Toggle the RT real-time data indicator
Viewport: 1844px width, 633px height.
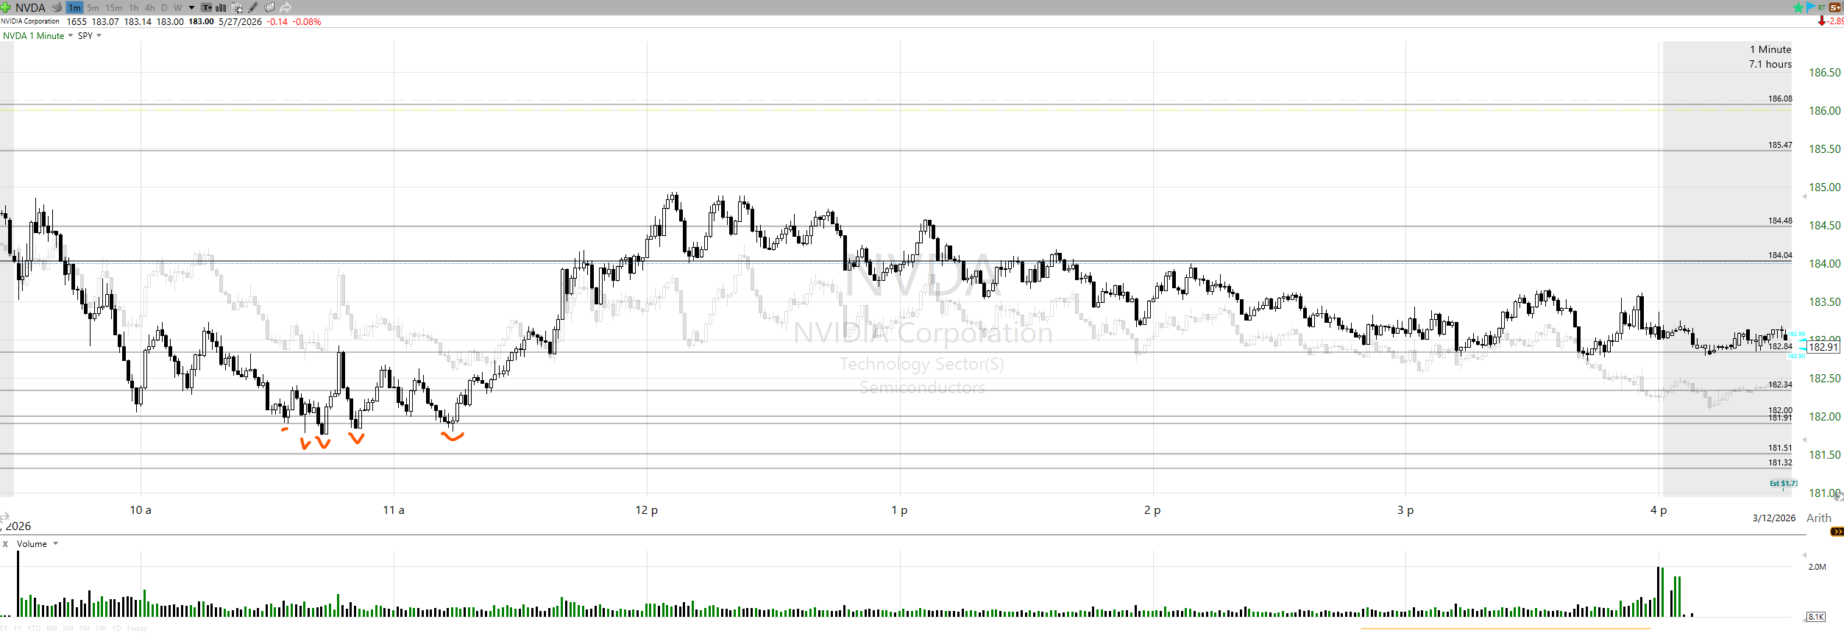click(x=1821, y=7)
